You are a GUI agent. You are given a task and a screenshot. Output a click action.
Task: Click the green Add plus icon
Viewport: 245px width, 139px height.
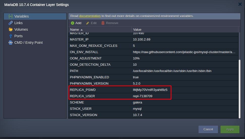pos(72,23)
